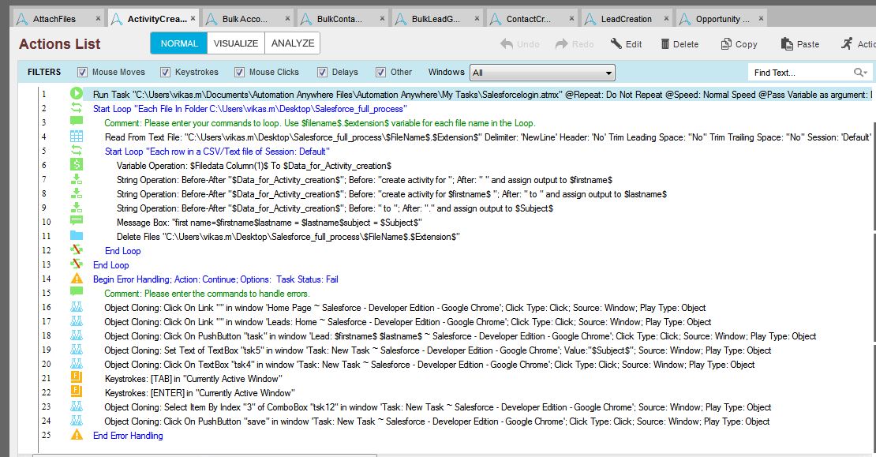Viewport: 876px width, 457px height.
Task: Switch to VISUALIZE view mode
Action: click(235, 43)
